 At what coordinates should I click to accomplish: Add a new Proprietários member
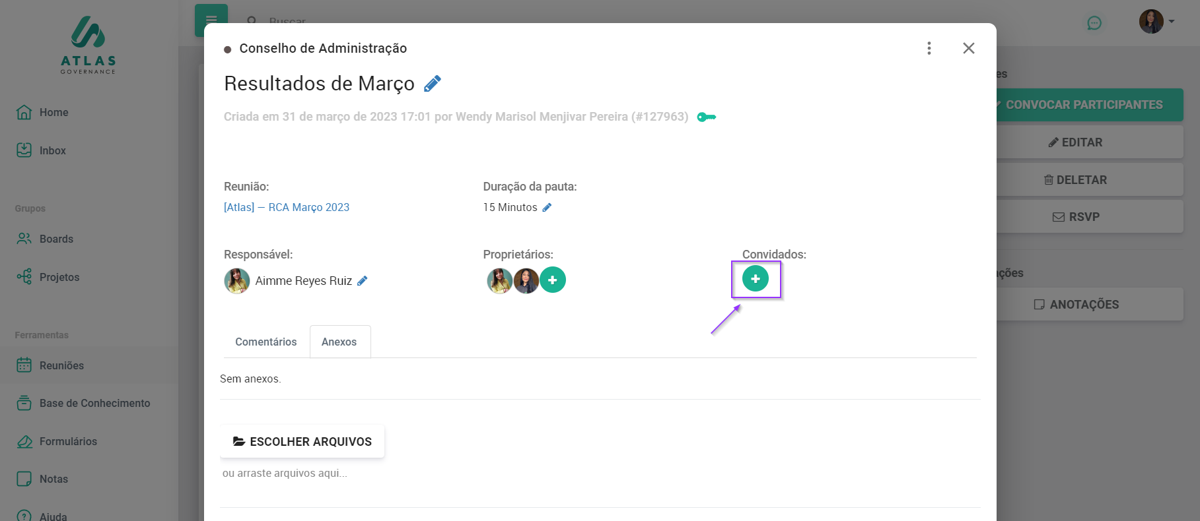coord(553,280)
